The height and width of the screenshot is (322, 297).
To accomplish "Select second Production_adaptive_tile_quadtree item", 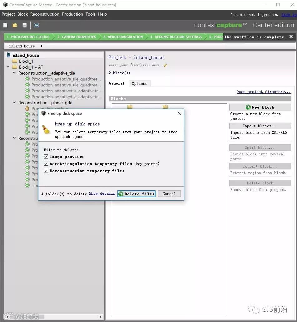I will (66, 85).
